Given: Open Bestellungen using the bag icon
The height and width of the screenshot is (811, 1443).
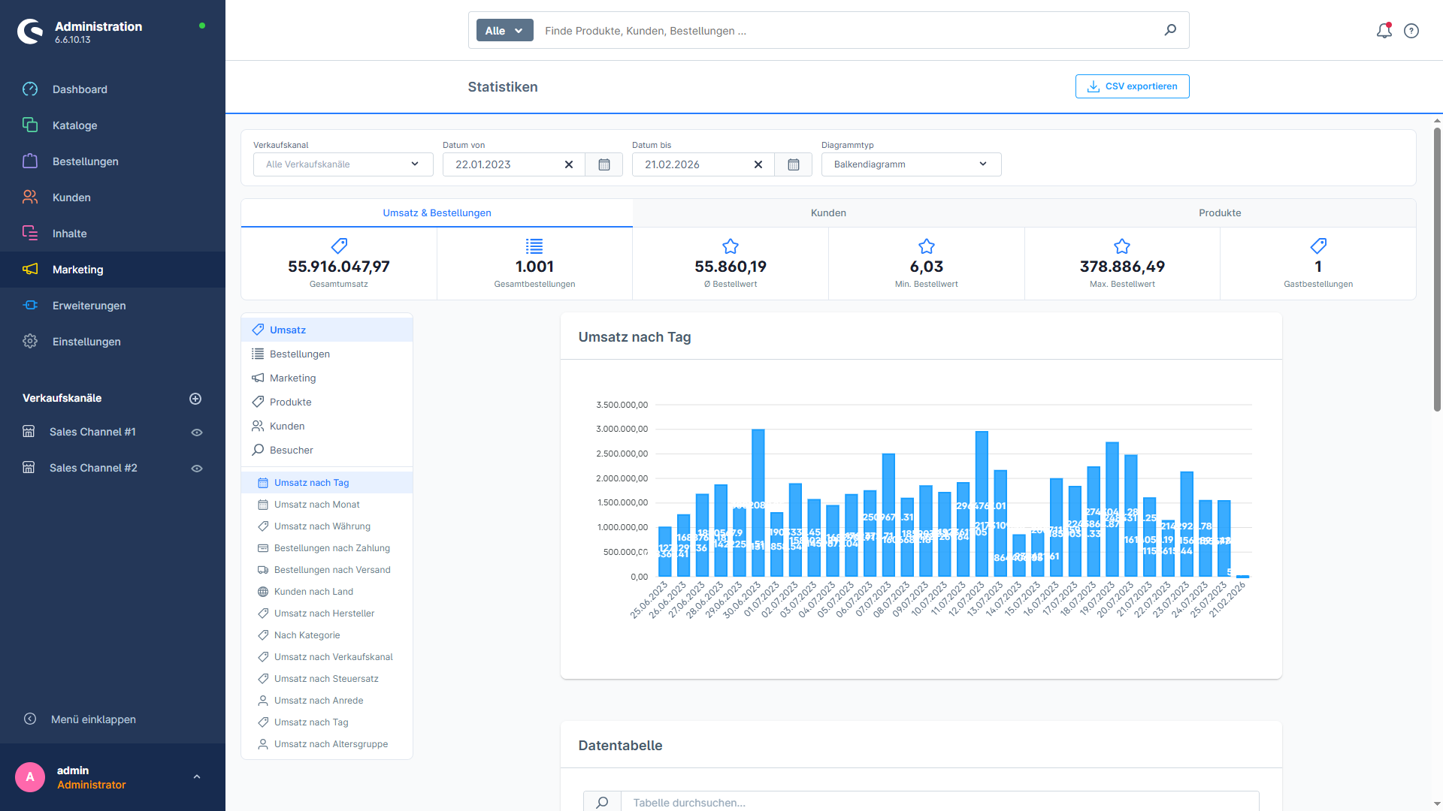Looking at the screenshot, I should [x=30, y=161].
